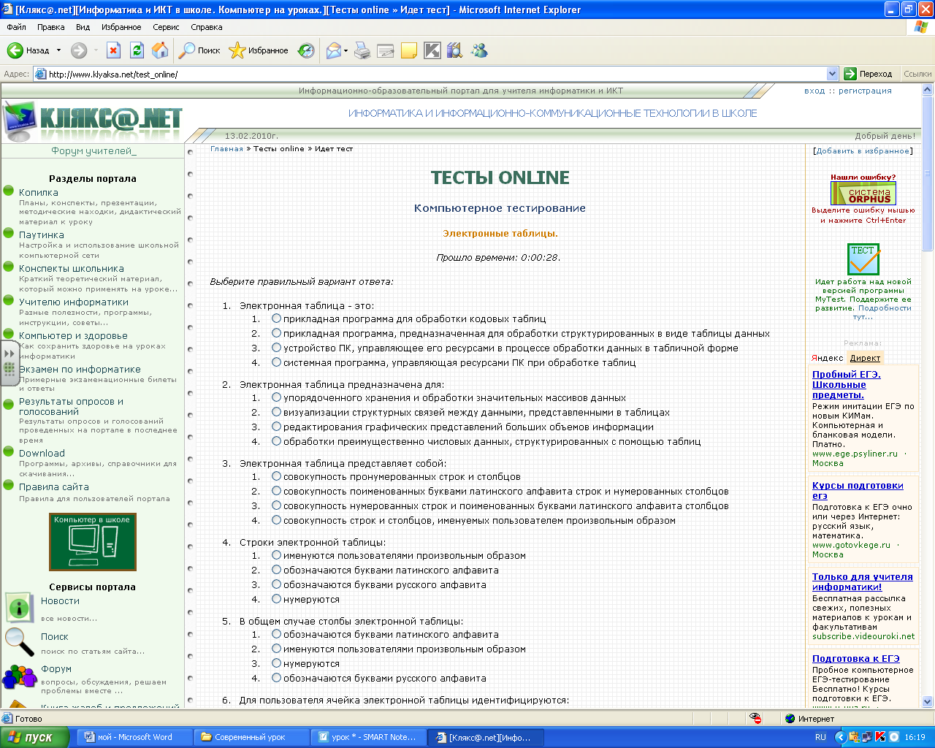
Task: Click the info icon next to Новости
Action: pos(19,607)
